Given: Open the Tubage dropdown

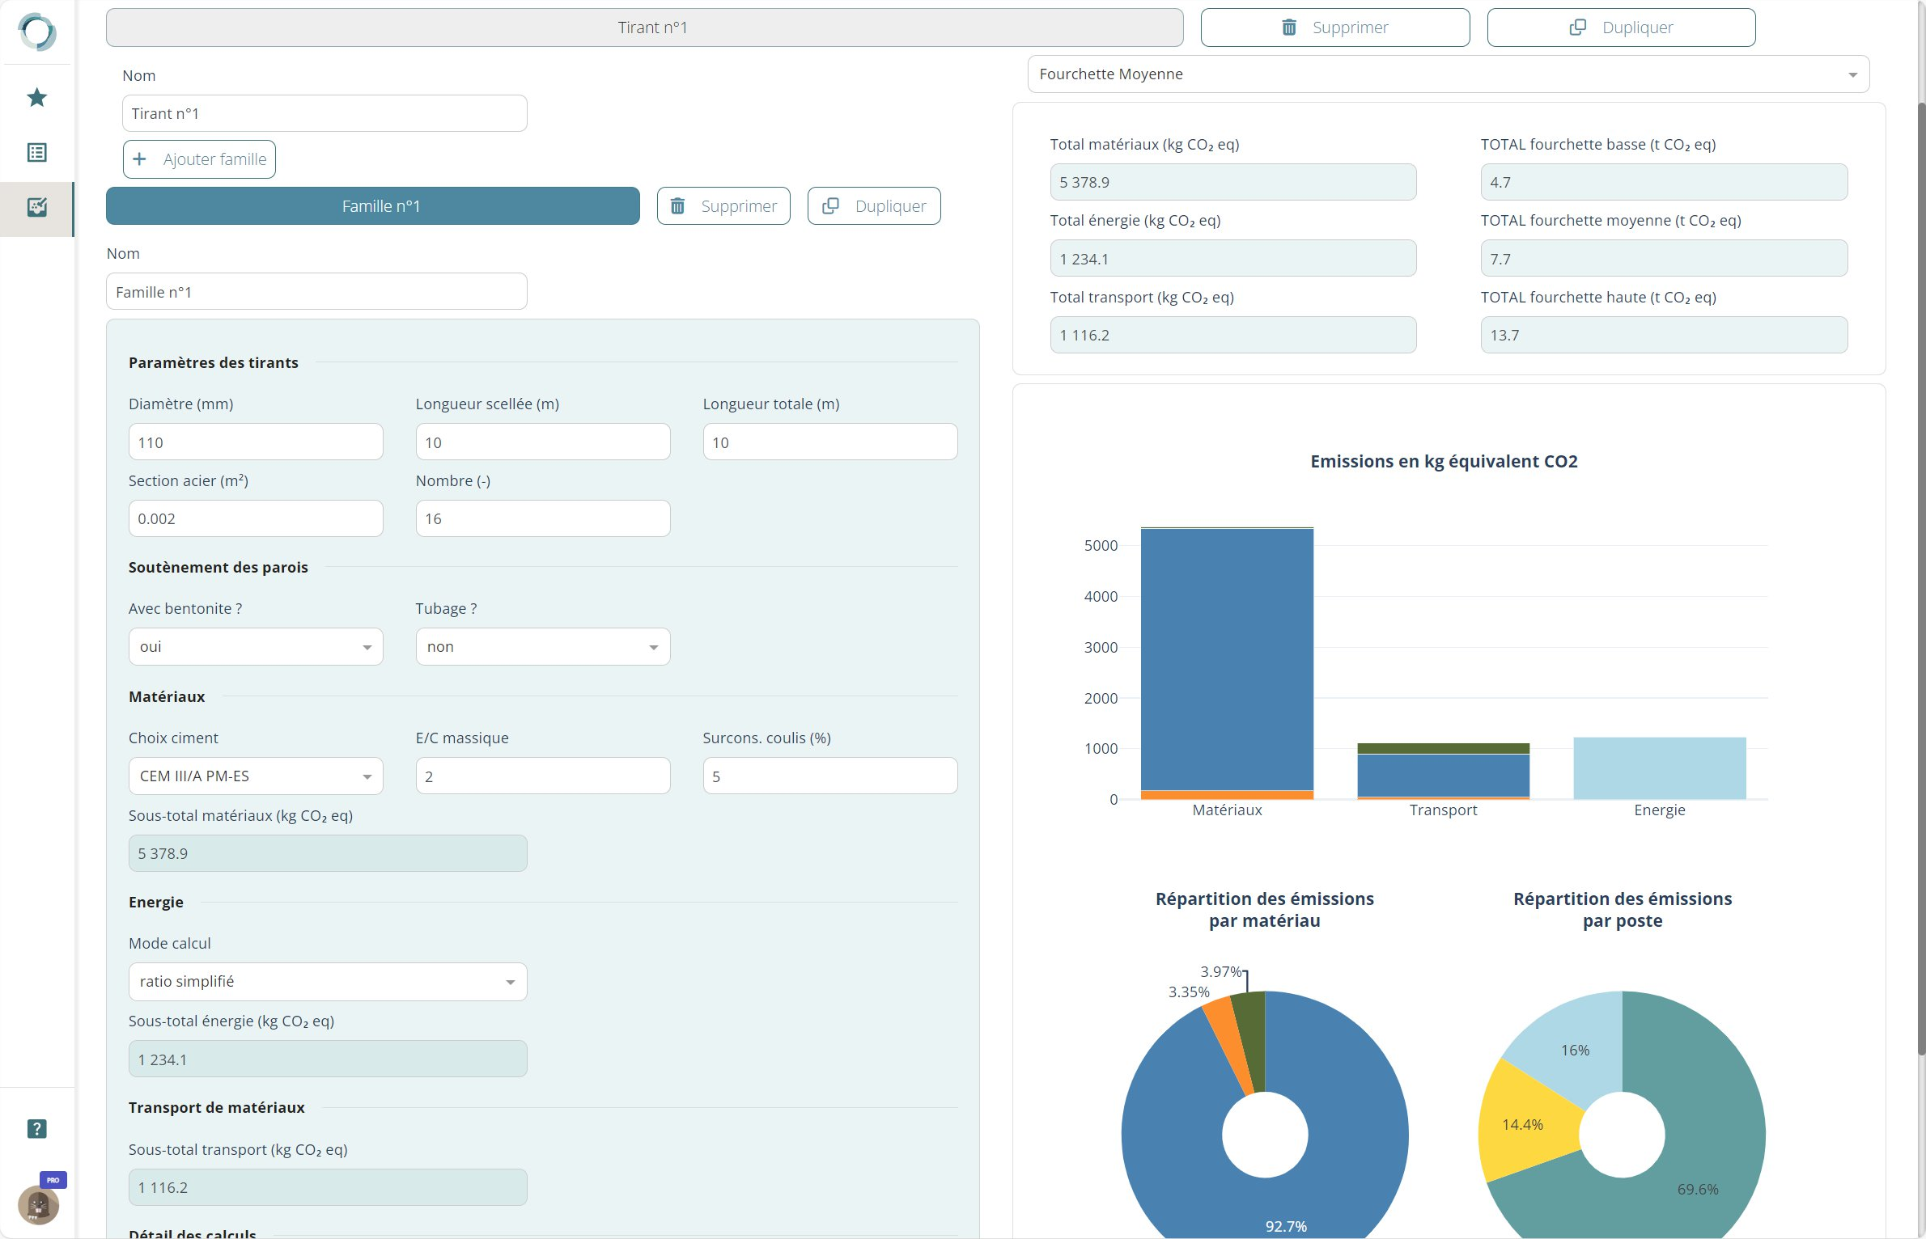Looking at the screenshot, I should [x=542, y=647].
